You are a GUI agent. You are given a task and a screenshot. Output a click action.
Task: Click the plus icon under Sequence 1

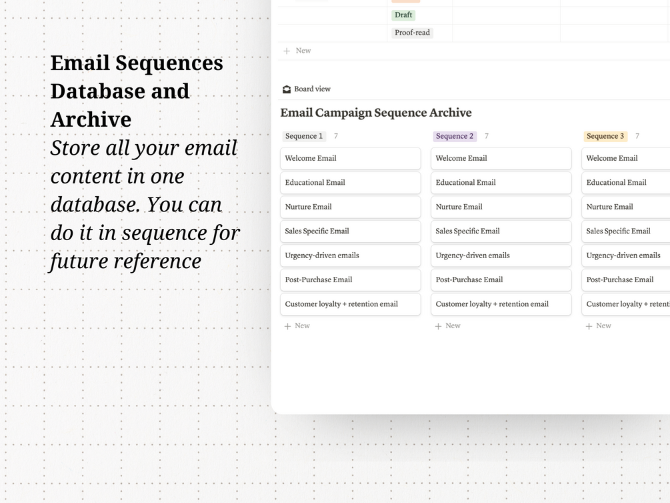[287, 326]
